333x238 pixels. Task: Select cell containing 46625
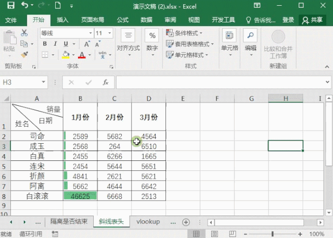[80, 196]
